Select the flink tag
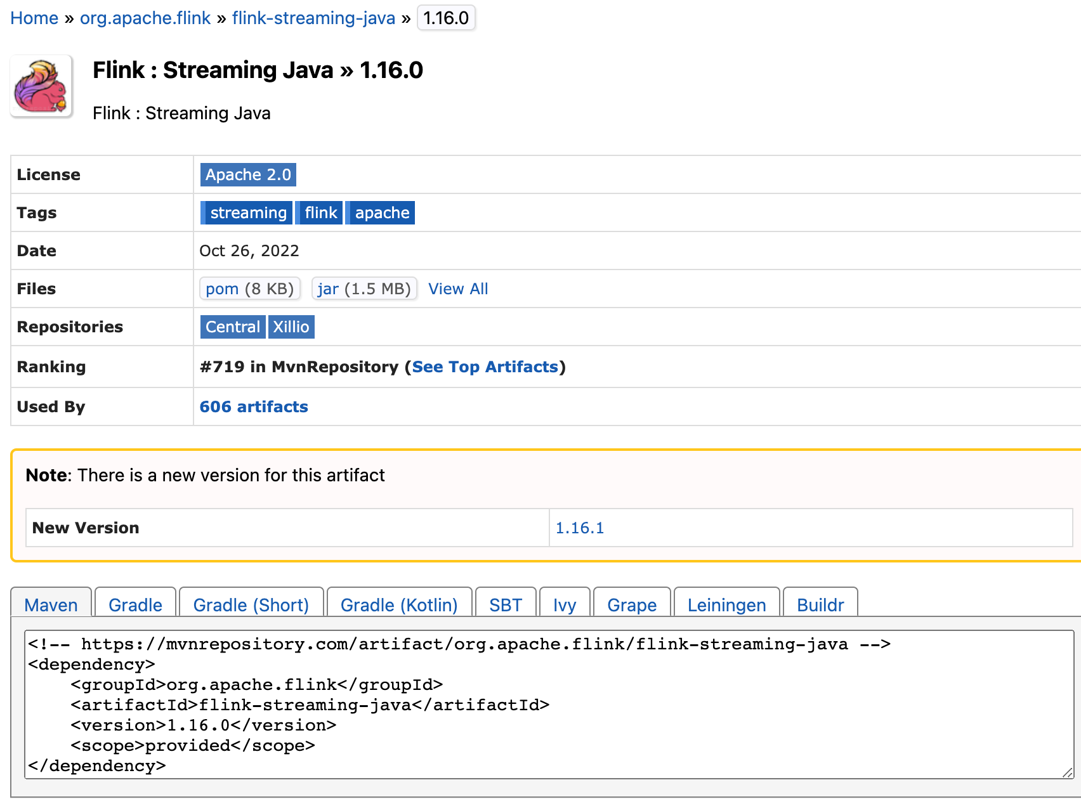The height and width of the screenshot is (799, 1081). click(319, 212)
